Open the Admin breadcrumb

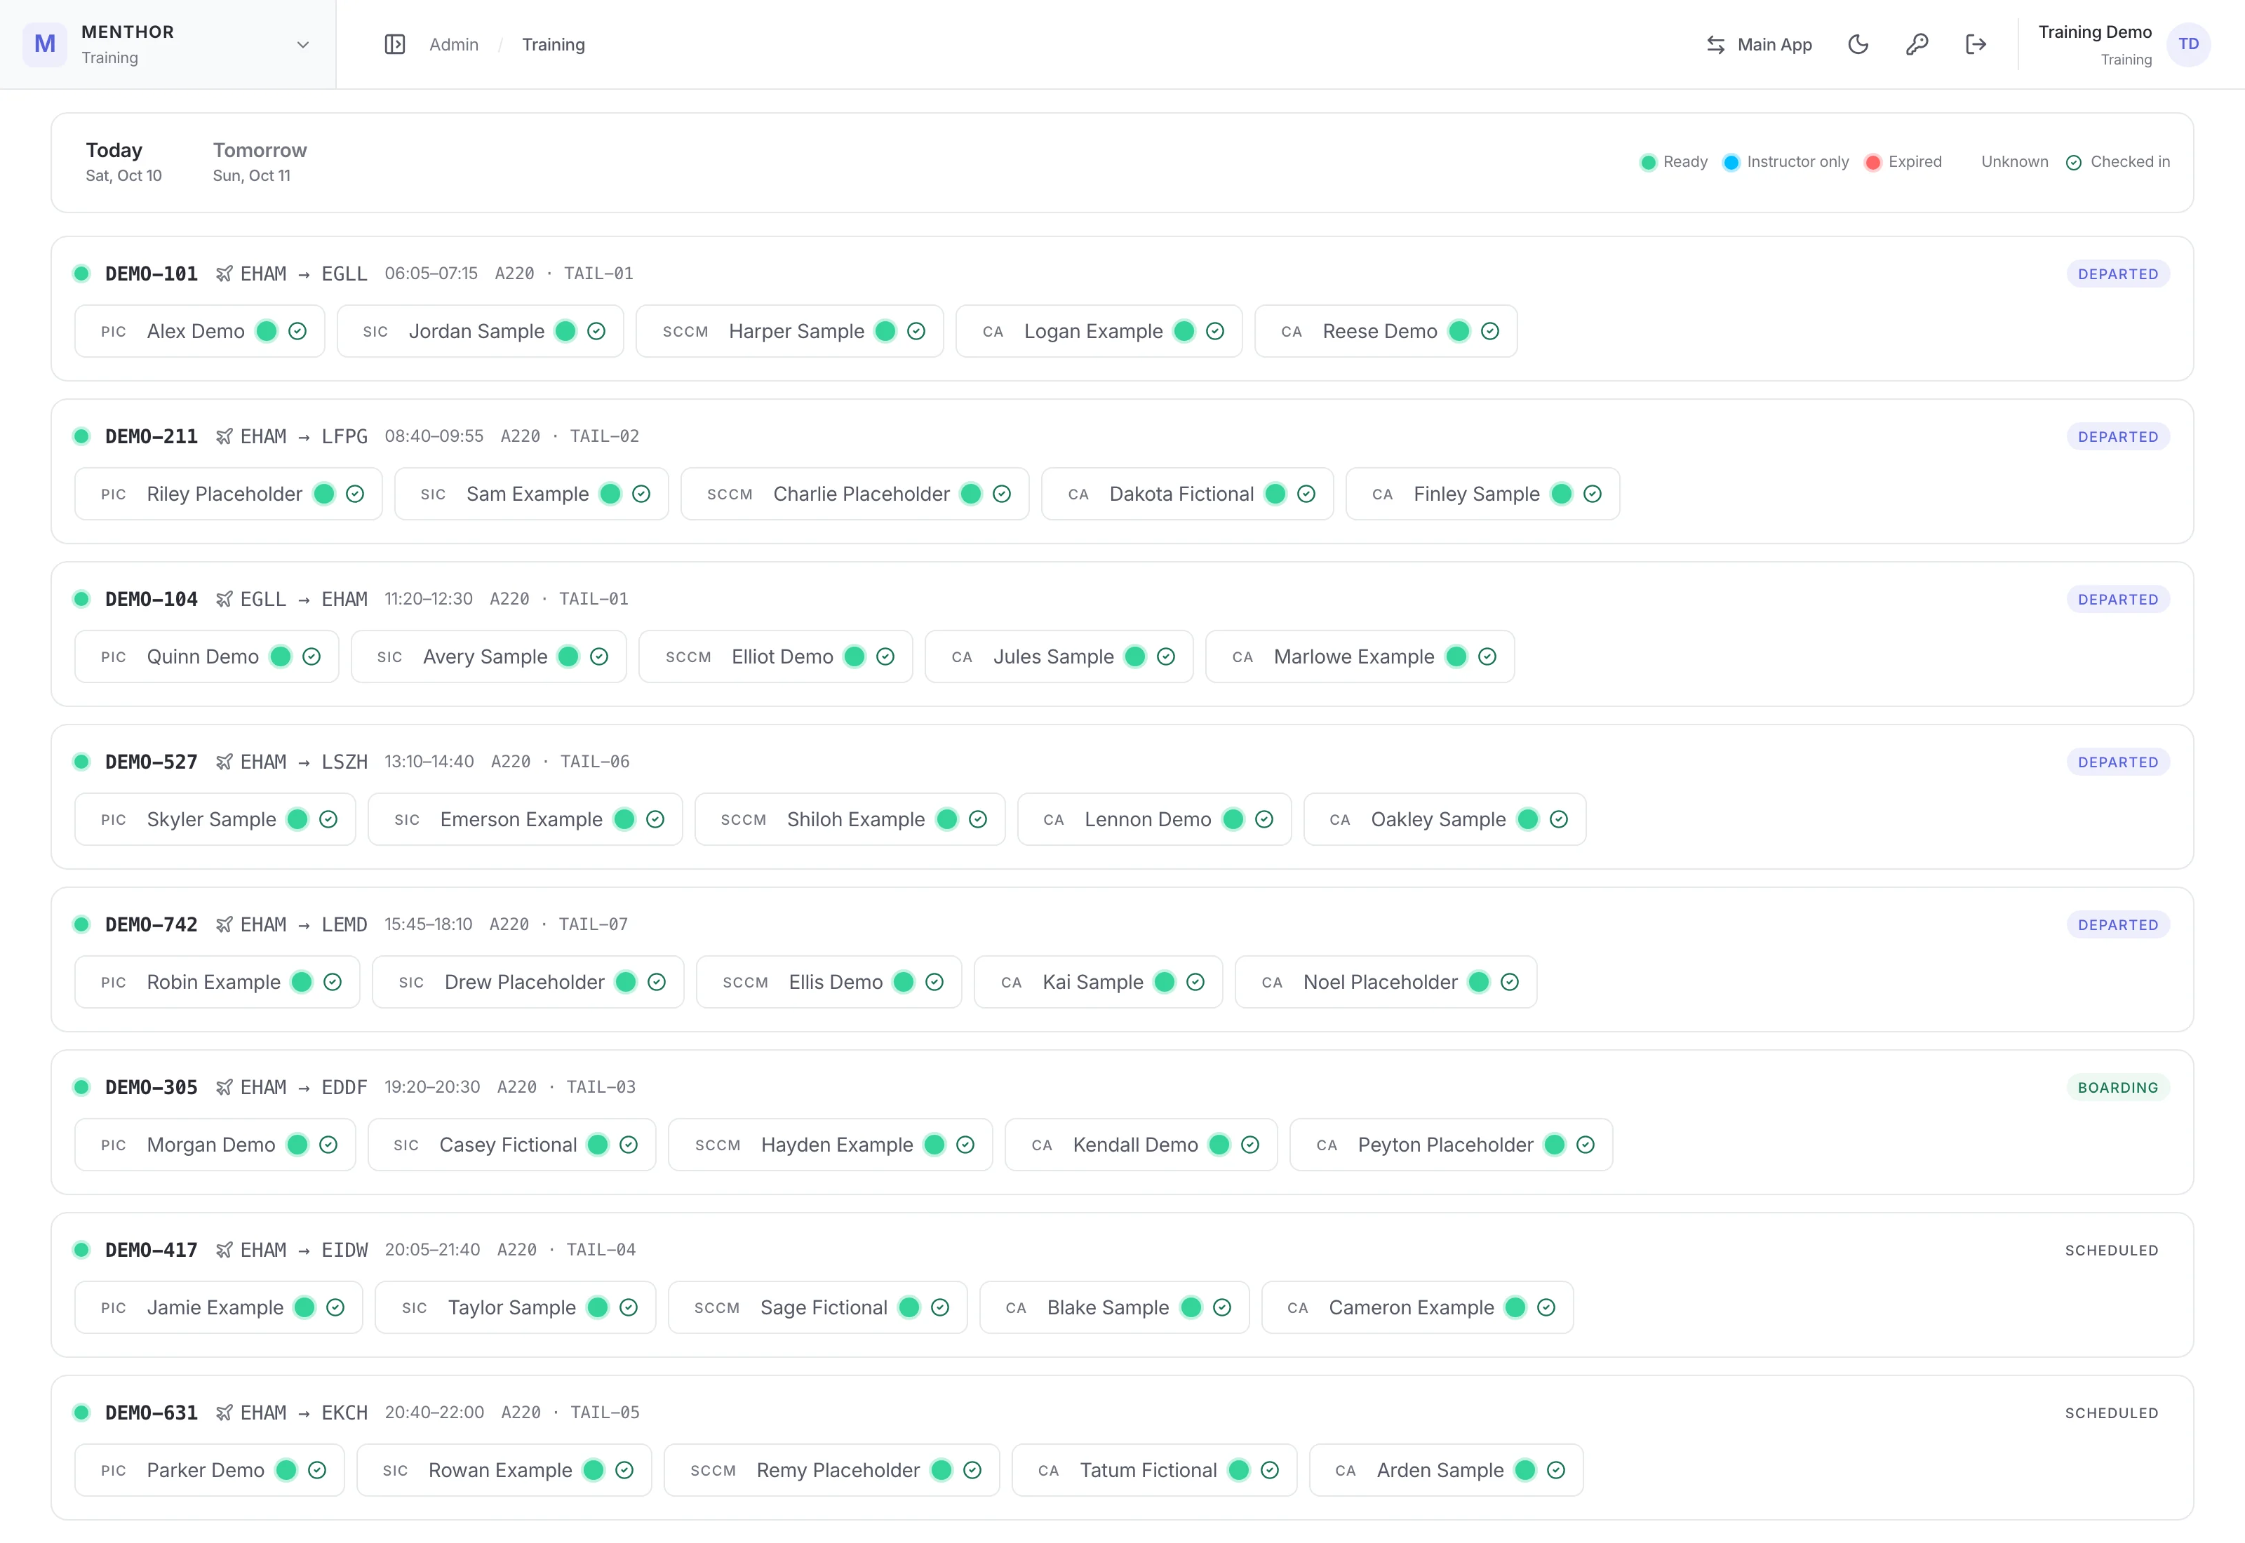pos(453,44)
